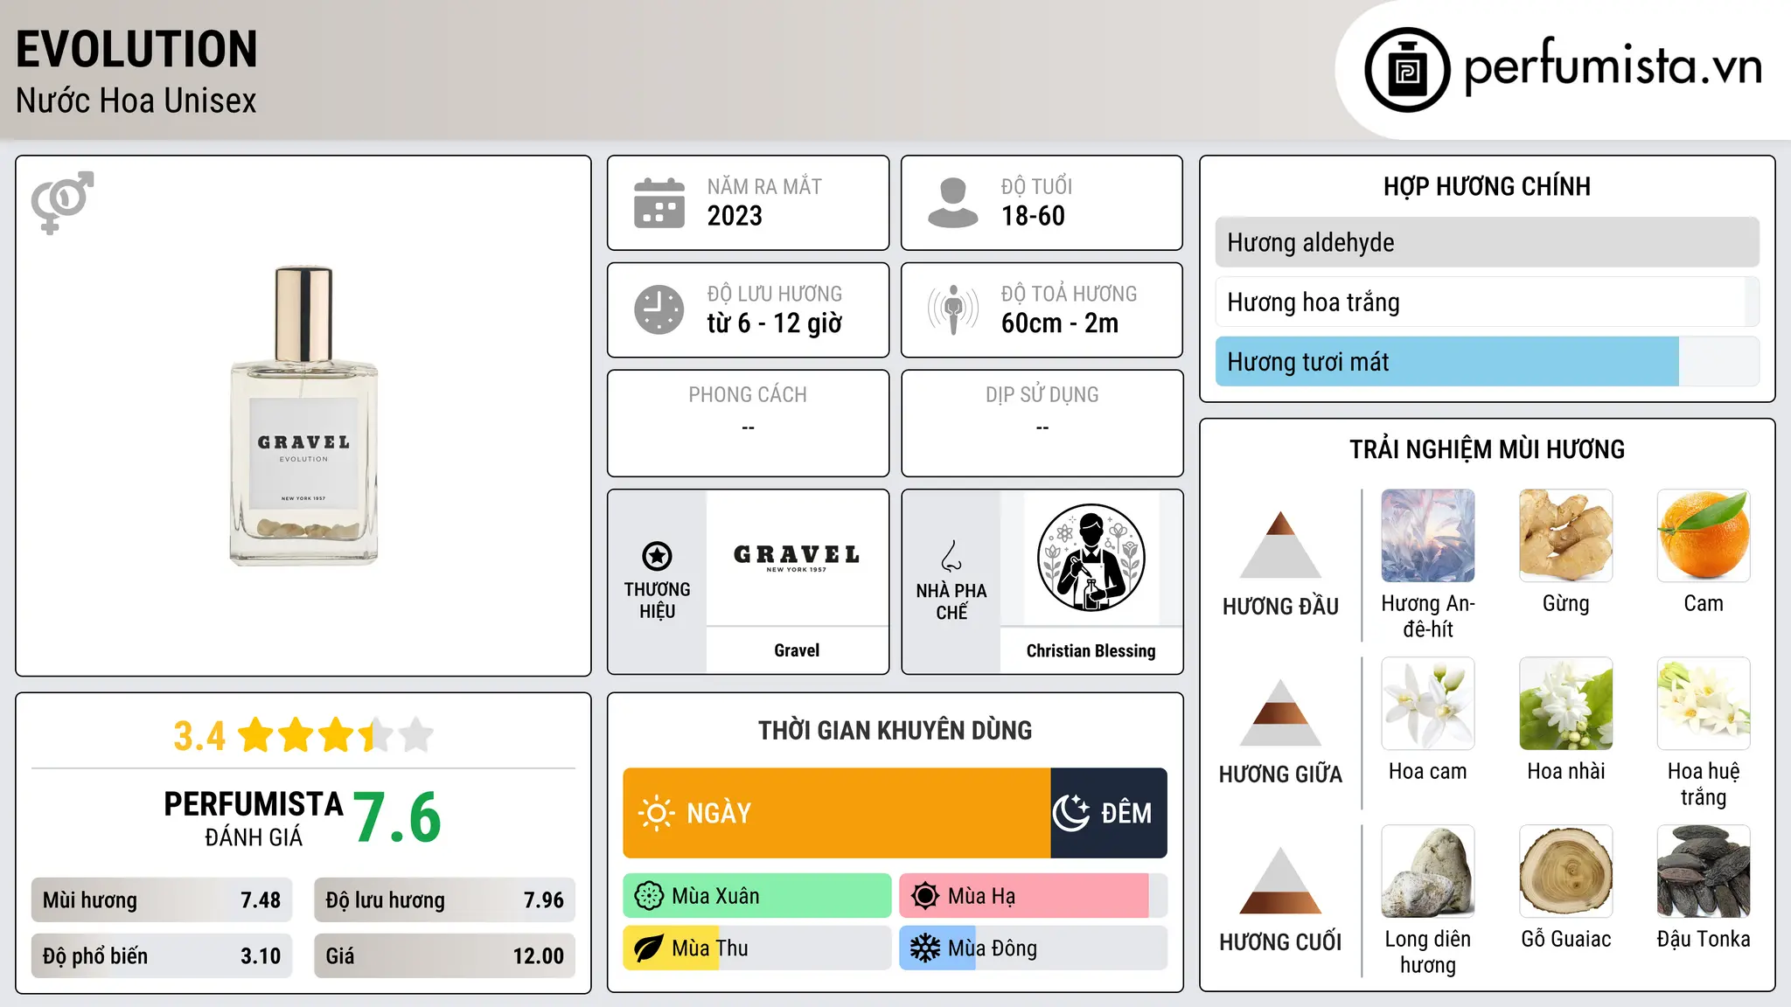The height and width of the screenshot is (1007, 1791).
Task: Select the Ngày daytime bar
Action: point(837,813)
